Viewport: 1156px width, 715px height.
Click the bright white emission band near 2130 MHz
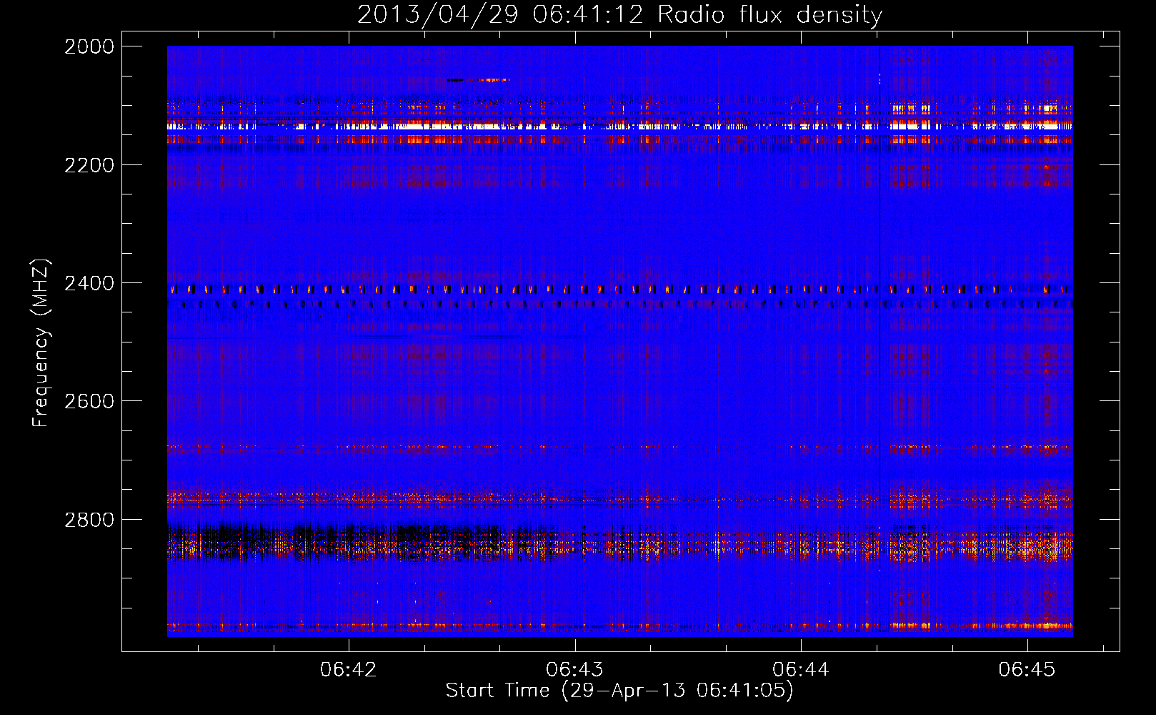[x=619, y=126]
